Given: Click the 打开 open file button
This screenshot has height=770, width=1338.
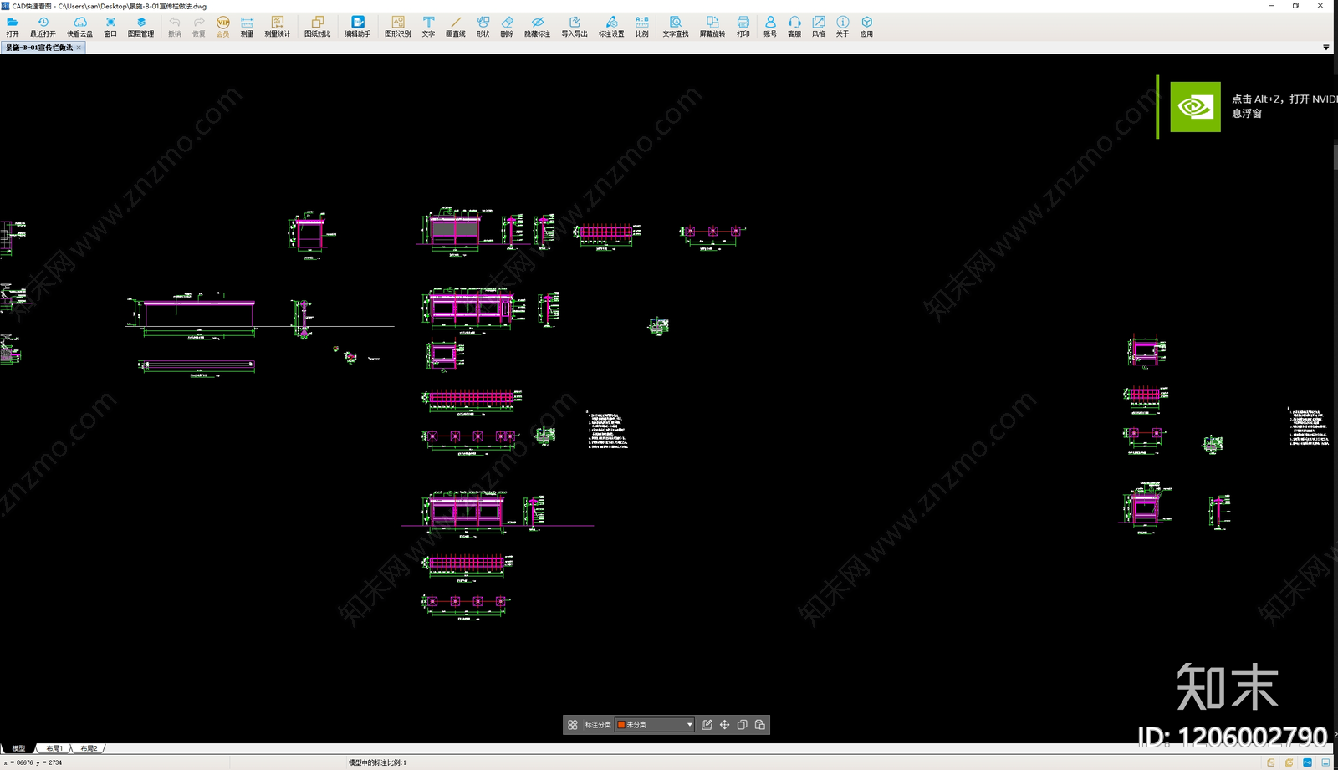Looking at the screenshot, I should pyautogui.click(x=13, y=27).
